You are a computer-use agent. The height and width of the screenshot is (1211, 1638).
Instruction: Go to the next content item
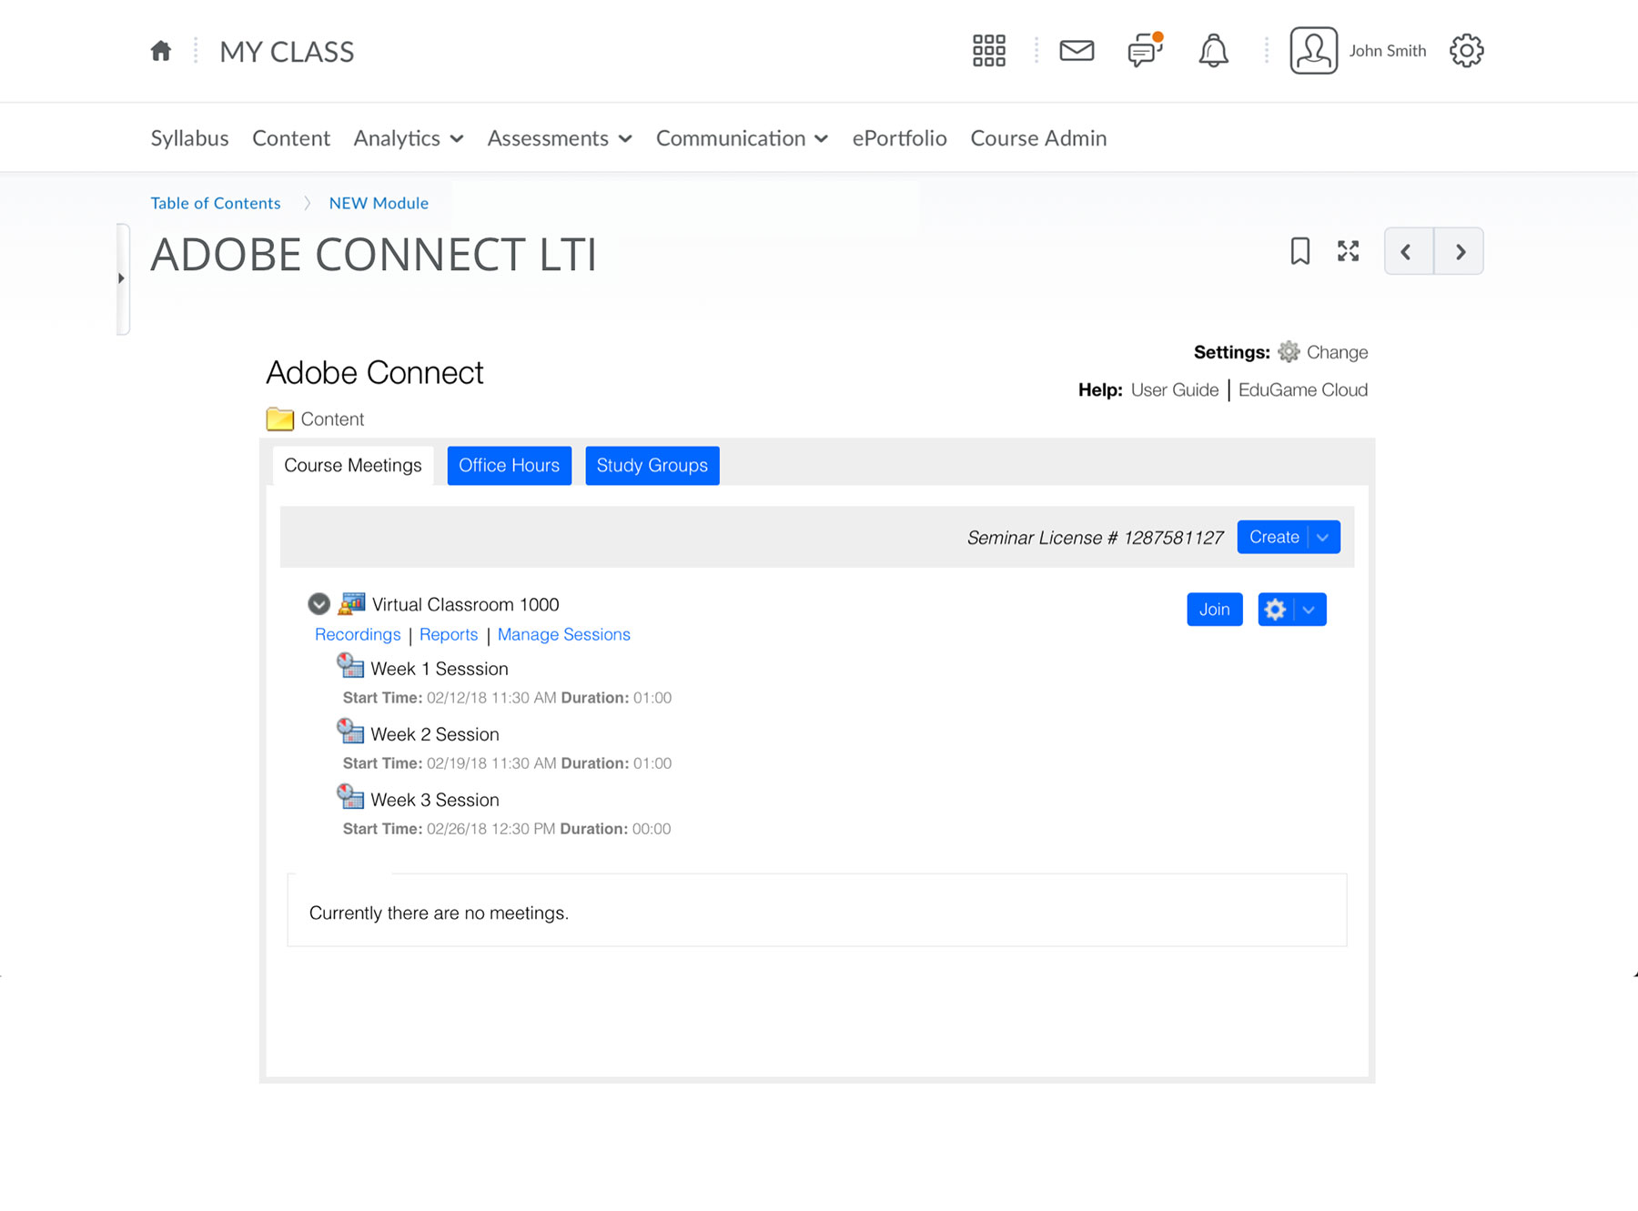point(1459,251)
